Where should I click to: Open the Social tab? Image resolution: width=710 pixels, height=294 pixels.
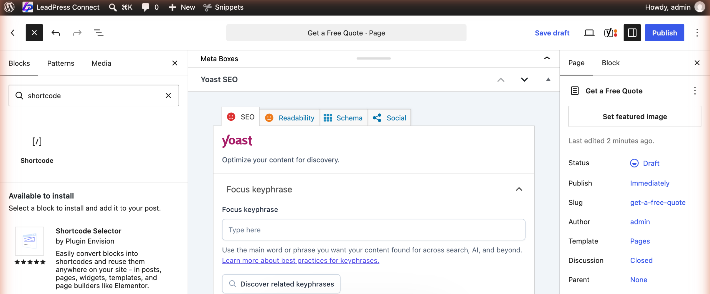pos(389,118)
